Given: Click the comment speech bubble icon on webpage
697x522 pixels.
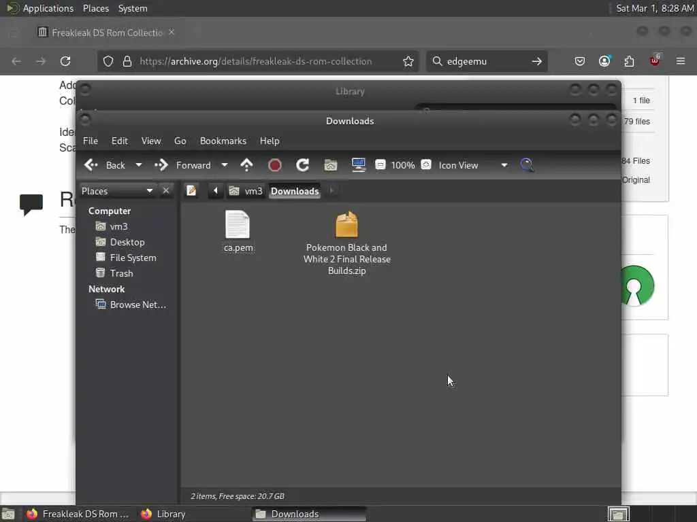Looking at the screenshot, I should coord(31,205).
